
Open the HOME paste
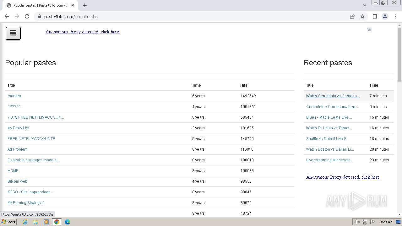click(13, 171)
